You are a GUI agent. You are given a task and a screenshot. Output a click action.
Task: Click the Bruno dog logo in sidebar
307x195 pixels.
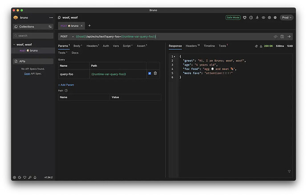[x=16, y=18]
